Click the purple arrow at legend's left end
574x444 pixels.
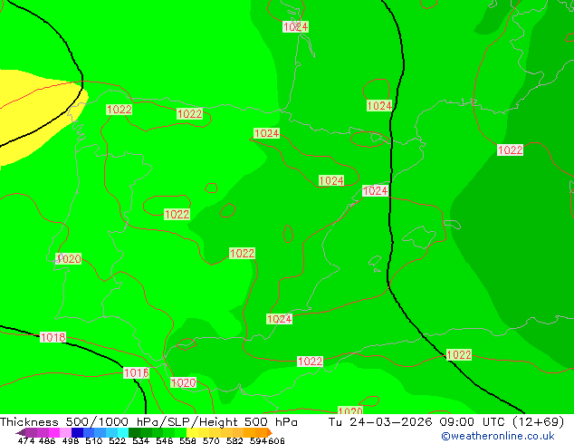(x=21, y=432)
